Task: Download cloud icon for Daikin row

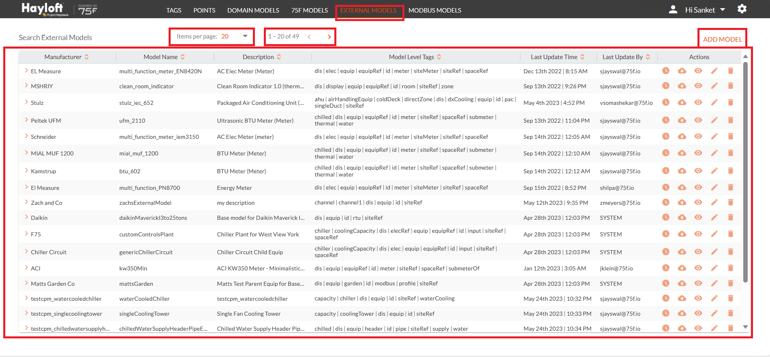Action: pos(682,217)
